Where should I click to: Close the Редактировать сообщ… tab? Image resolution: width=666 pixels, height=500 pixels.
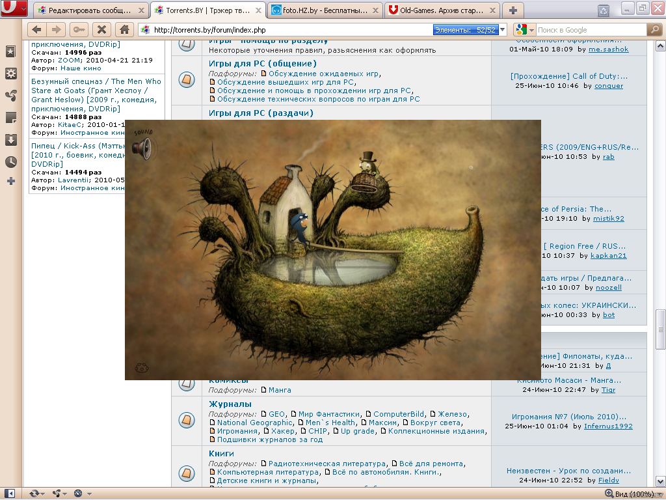141,10
